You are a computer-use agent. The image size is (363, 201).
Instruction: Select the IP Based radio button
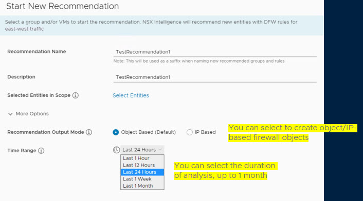point(190,132)
